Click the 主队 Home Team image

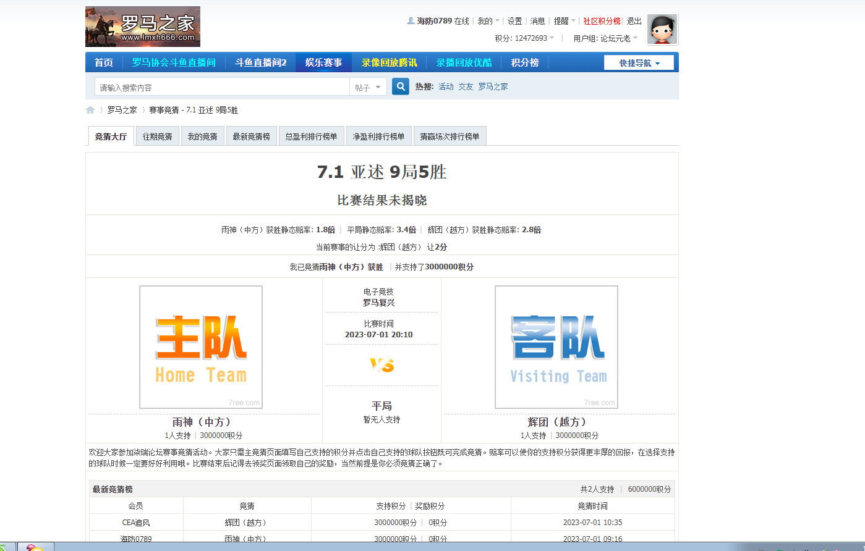[x=201, y=347]
